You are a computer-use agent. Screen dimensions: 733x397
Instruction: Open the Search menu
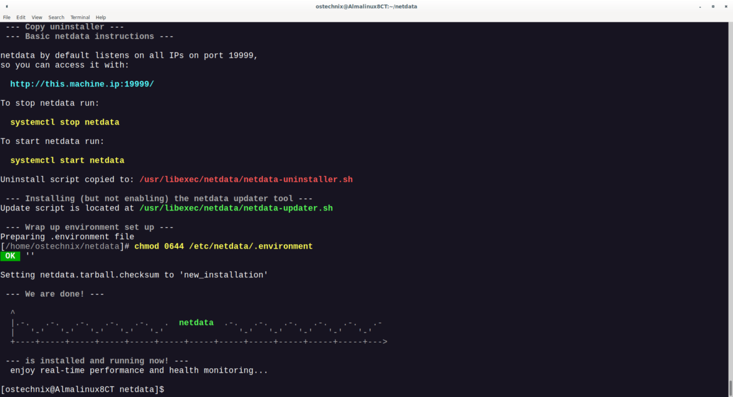[x=56, y=17]
